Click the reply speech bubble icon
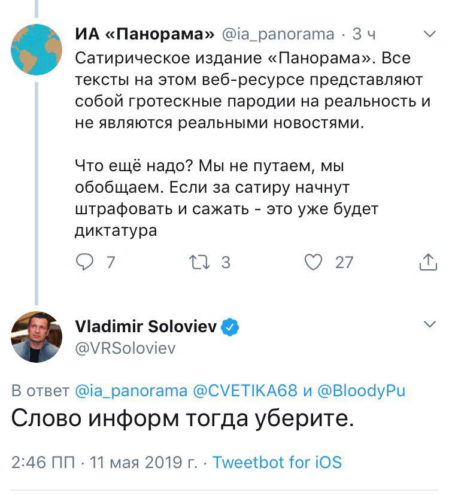The width and height of the screenshot is (449, 495). [x=87, y=262]
